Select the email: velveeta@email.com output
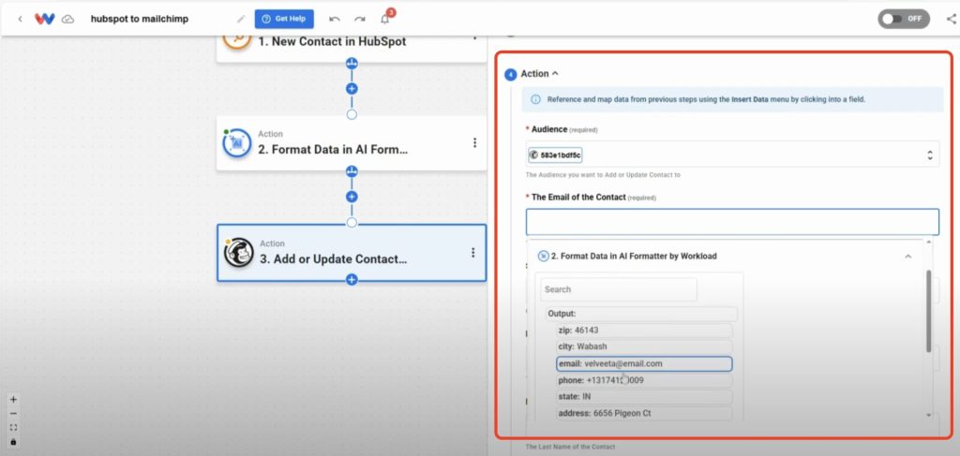Viewport: 960px width, 456px height. (644, 363)
